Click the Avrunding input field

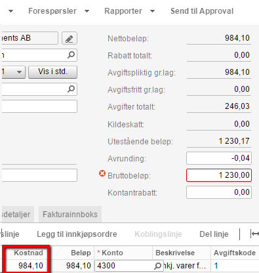click(219, 158)
